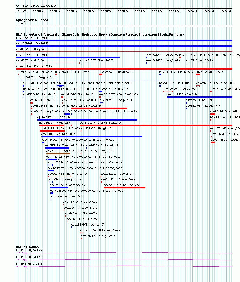Select esv23833 (Conrad2009) label
Viewport: 240px width, 282px height.
pos(116,72)
